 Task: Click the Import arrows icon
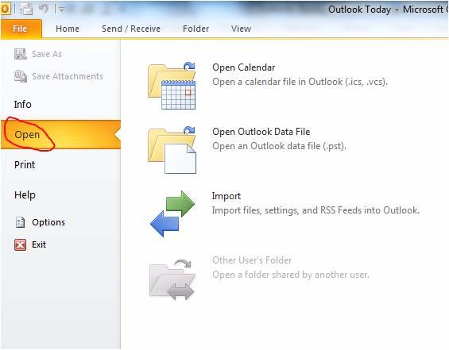coord(172,213)
